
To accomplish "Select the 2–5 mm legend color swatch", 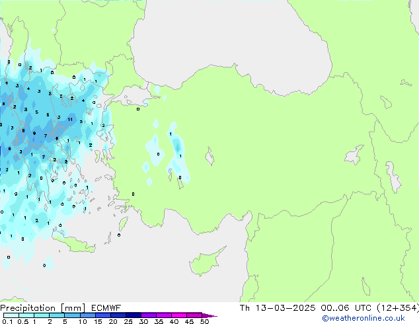I will 57,315.
